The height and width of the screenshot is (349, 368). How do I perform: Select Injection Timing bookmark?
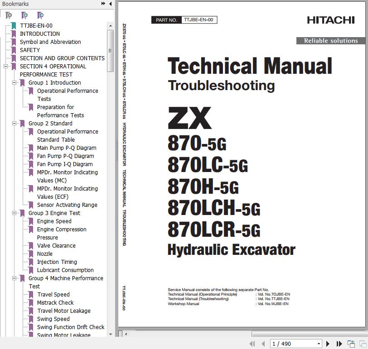pyautogui.click(x=57, y=262)
